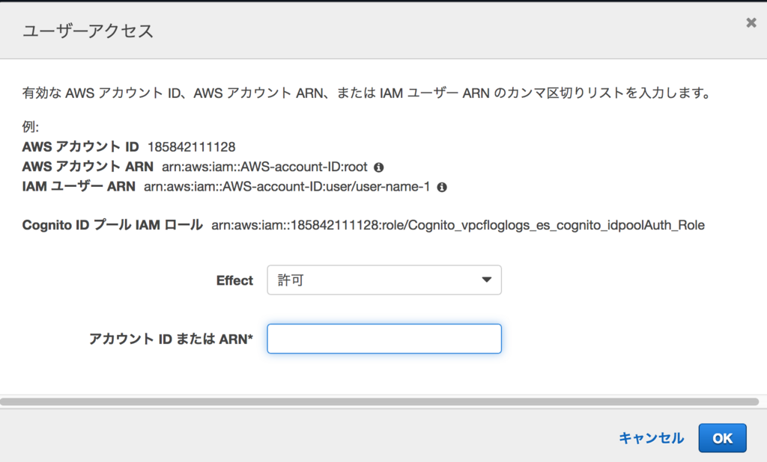Show info for AWS アカウント ARN example
Screen dimensions: 767x462
point(378,167)
